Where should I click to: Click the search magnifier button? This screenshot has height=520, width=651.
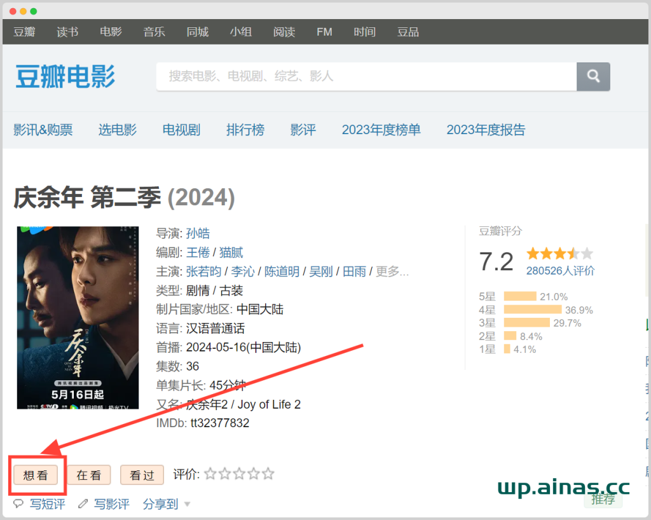[593, 76]
